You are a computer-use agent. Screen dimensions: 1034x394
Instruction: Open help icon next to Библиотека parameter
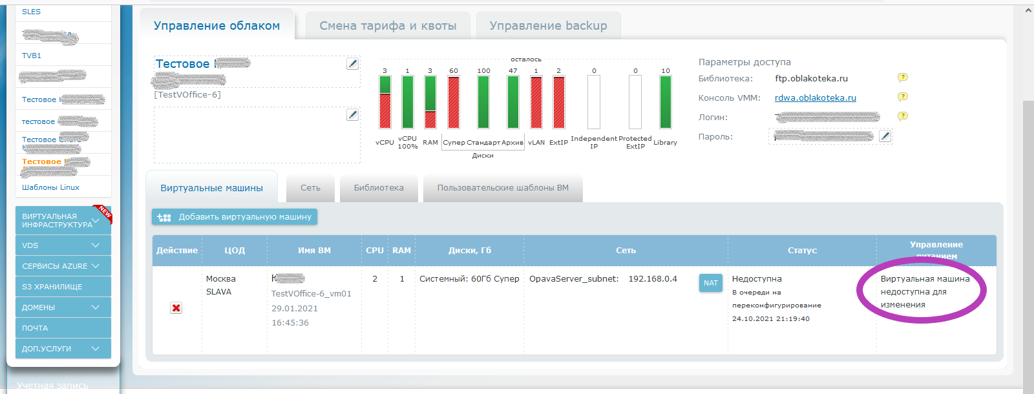point(903,78)
